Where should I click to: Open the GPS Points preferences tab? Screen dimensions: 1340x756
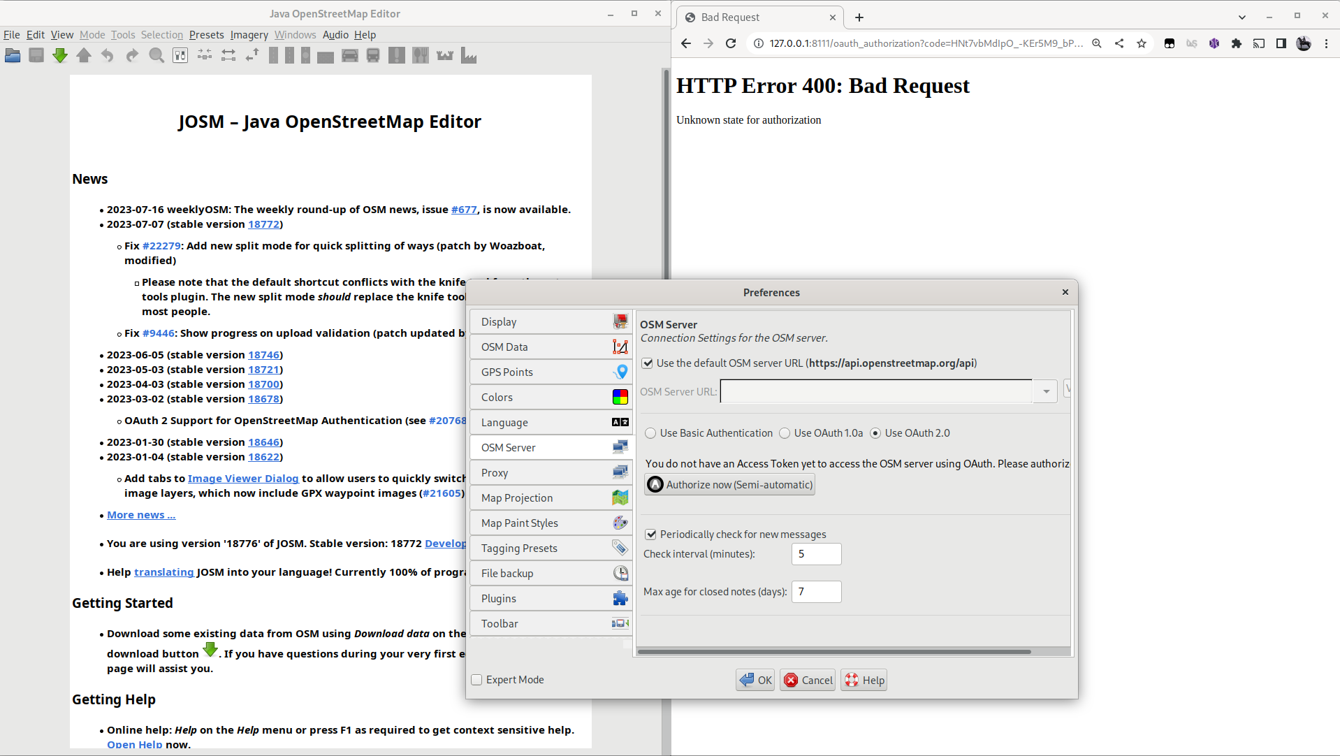pyautogui.click(x=551, y=372)
